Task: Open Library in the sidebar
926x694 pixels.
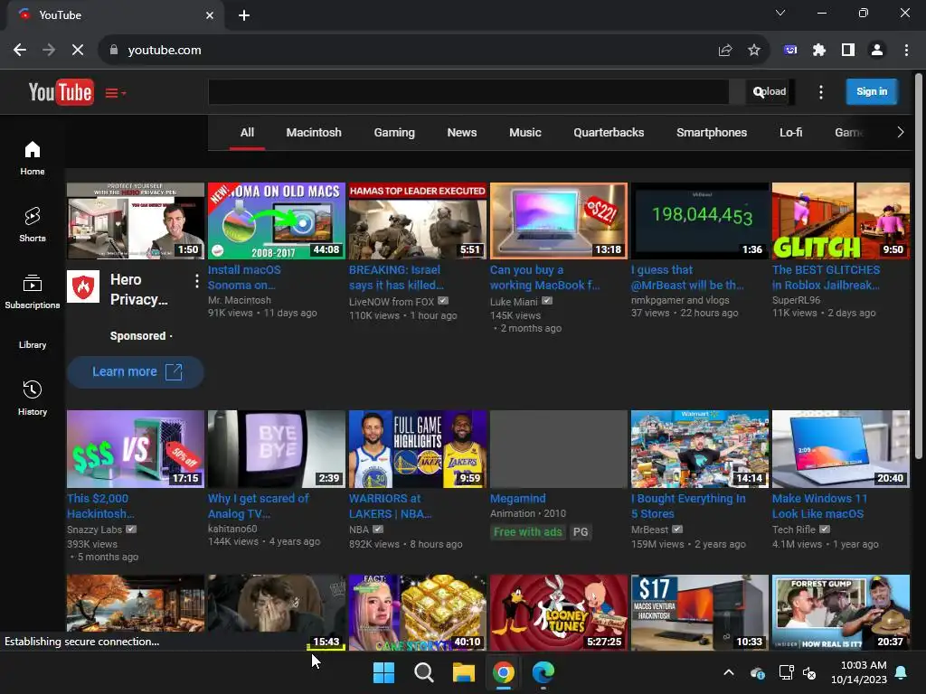Action: [x=33, y=344]
